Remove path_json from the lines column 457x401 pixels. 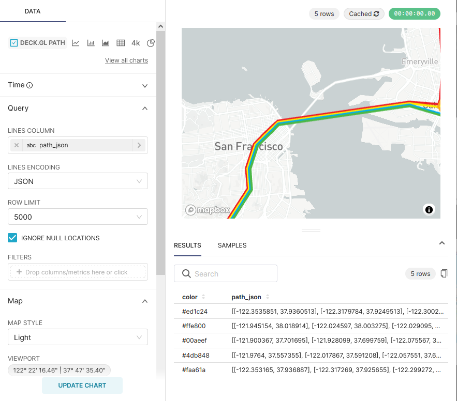pyautogui.click(x=17, y=145)
